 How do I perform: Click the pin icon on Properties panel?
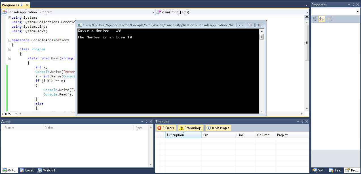[x=354, y=5]
